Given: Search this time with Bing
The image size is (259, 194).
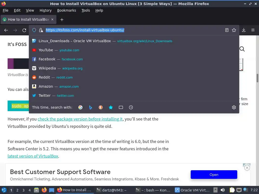Looking at the screenshot, I should click(x=91, y=107).
